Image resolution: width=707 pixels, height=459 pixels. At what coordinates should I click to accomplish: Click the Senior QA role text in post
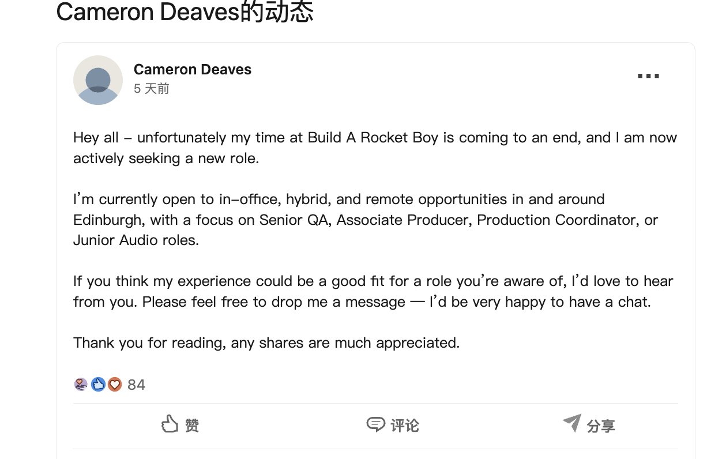click(295, 220)
